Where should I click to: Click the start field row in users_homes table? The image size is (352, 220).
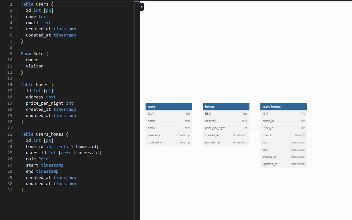(x=284, y=142)
